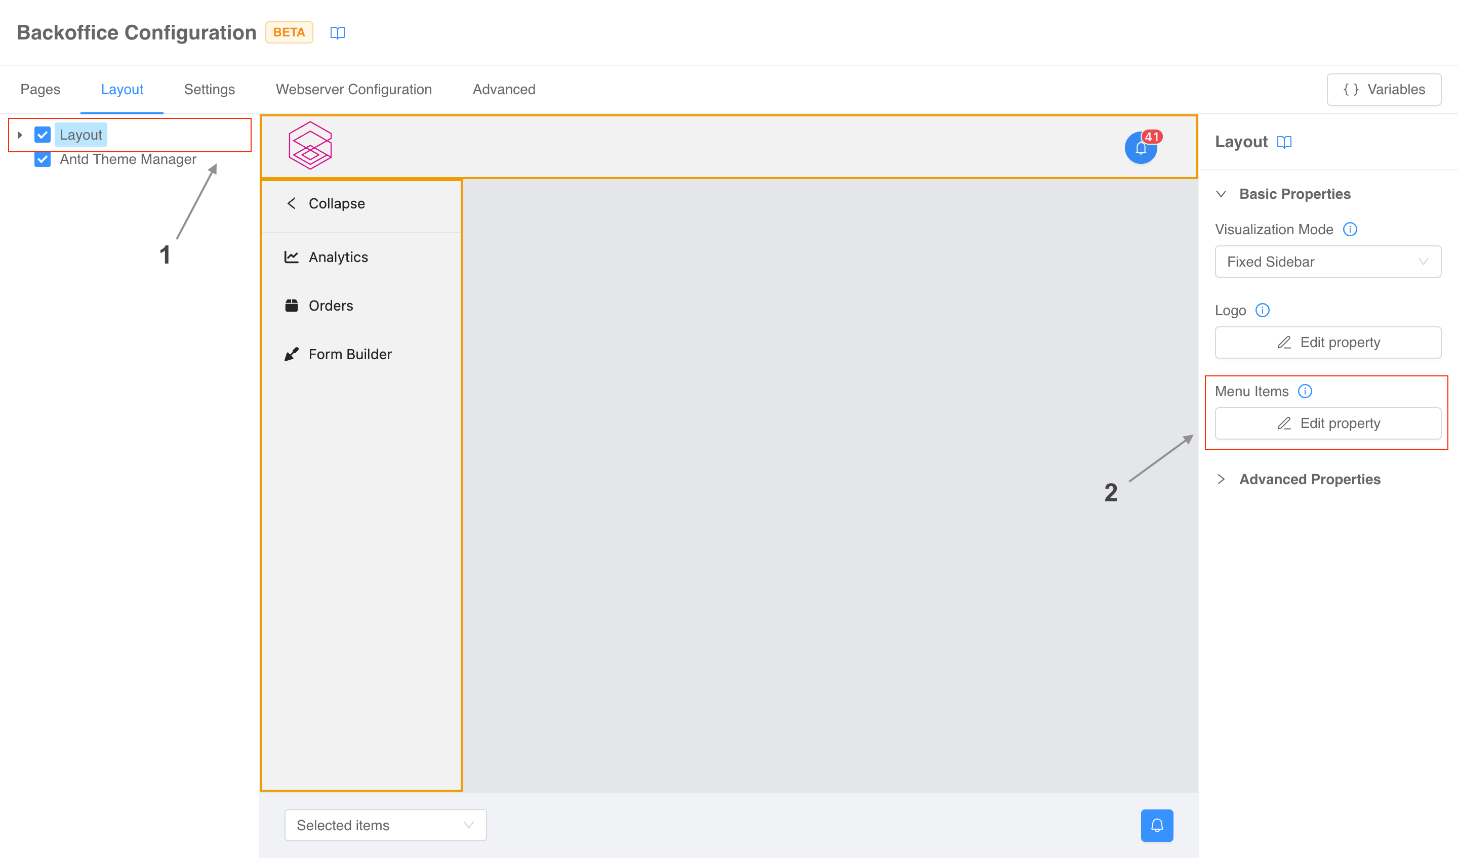Click the bell icon near Selected items
Image resolution: width=1458 pixels, height=858 pixels.
click(x=1157, y=826)
